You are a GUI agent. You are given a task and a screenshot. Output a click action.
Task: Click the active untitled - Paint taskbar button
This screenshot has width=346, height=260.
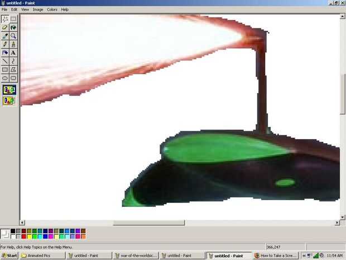pos(229,256)
